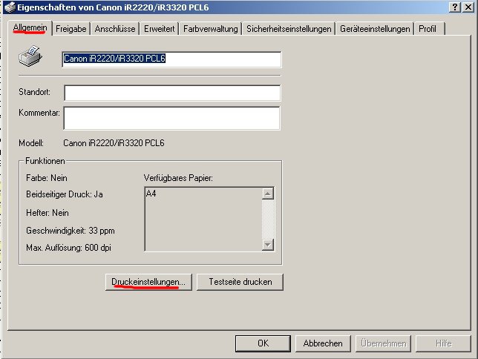Viewport: 478px width, 359px height.
Task: Click the 'Hefter: Nein' text
Action: (48, 213)
